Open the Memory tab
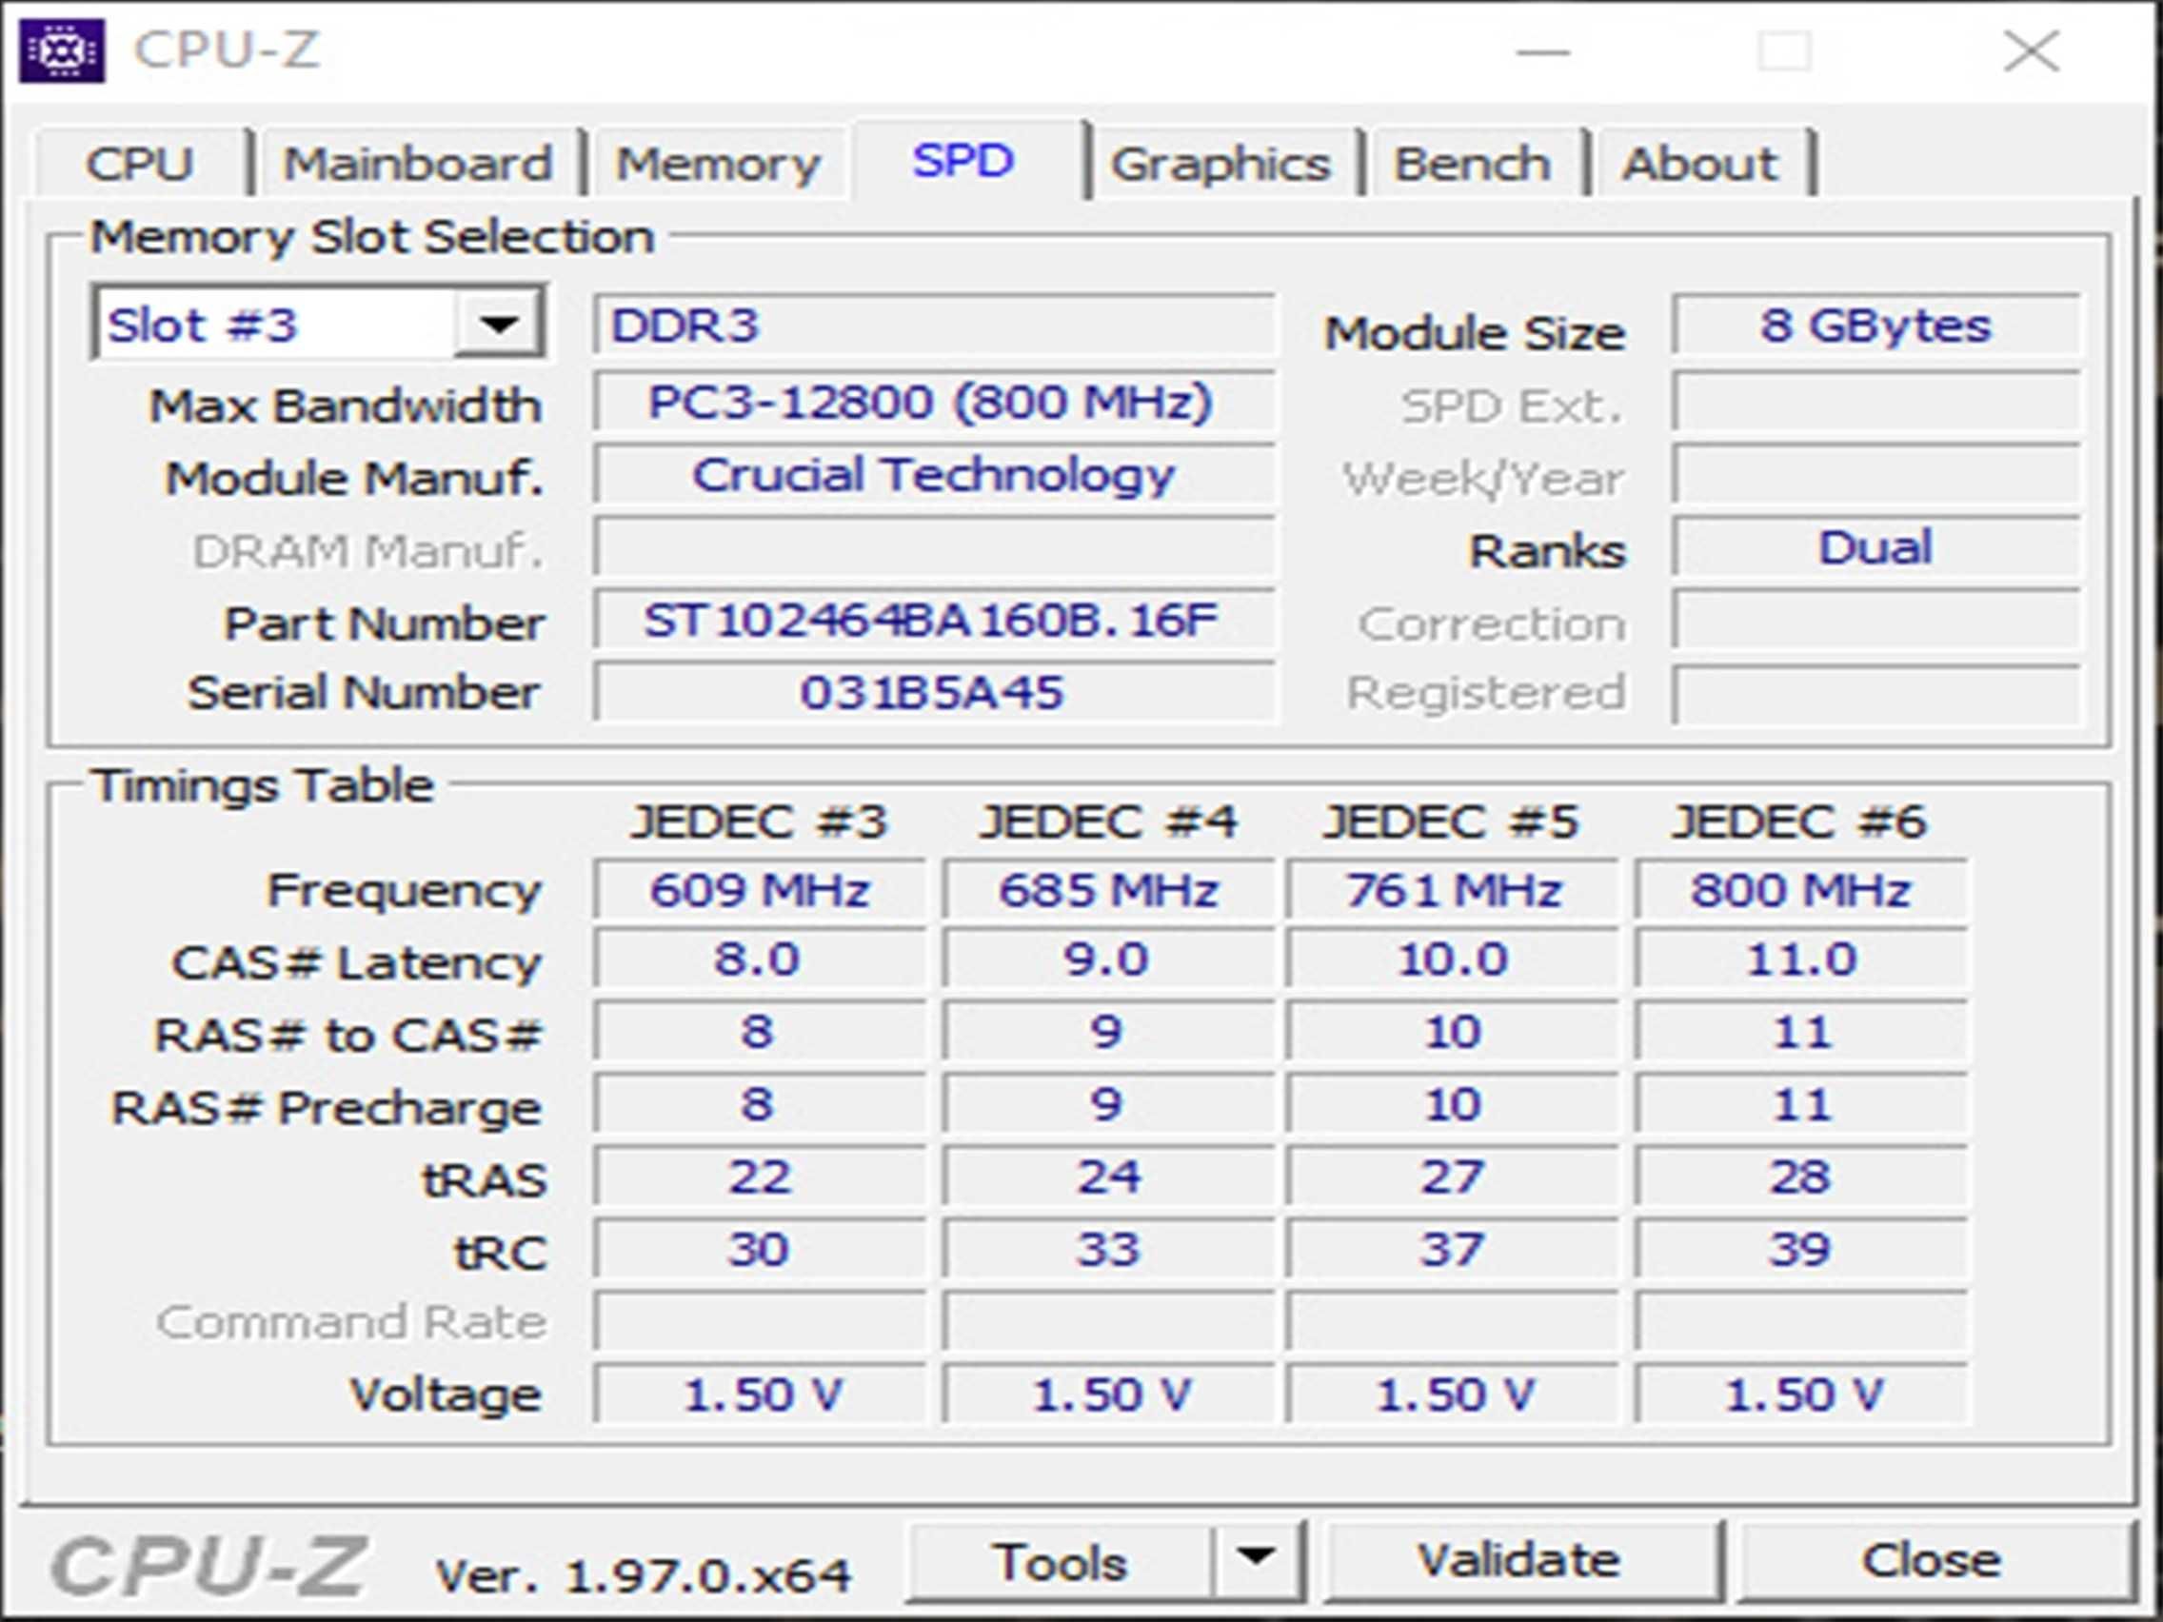This screenshot has height=1622, width=2163. (x=719, y=163)
